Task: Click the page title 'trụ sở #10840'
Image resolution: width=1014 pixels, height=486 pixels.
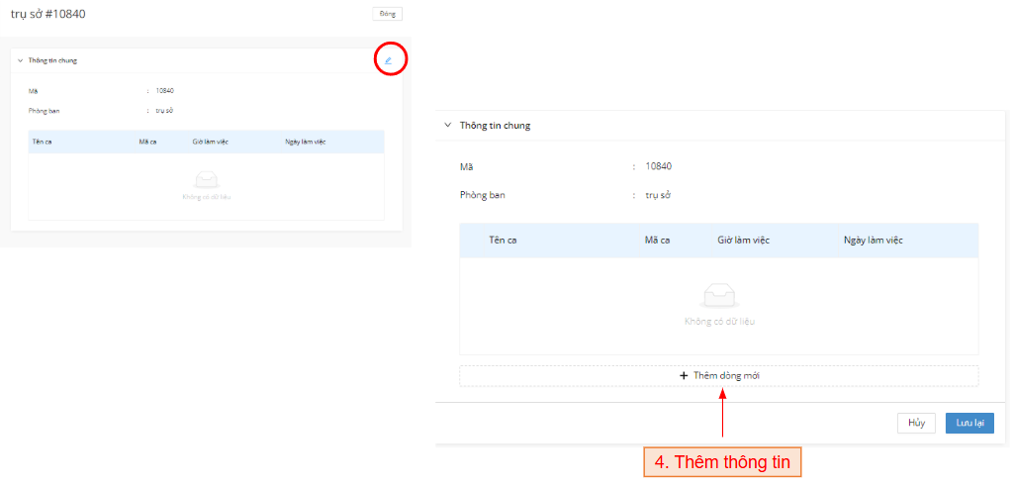Action: coord(54,14)
